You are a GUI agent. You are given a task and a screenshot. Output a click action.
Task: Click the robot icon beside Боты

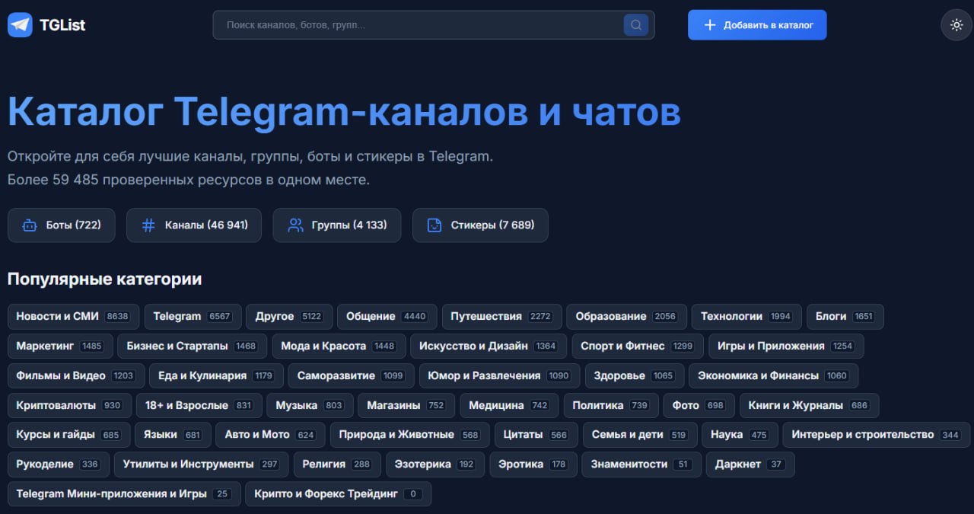click(x=30, y=225)
